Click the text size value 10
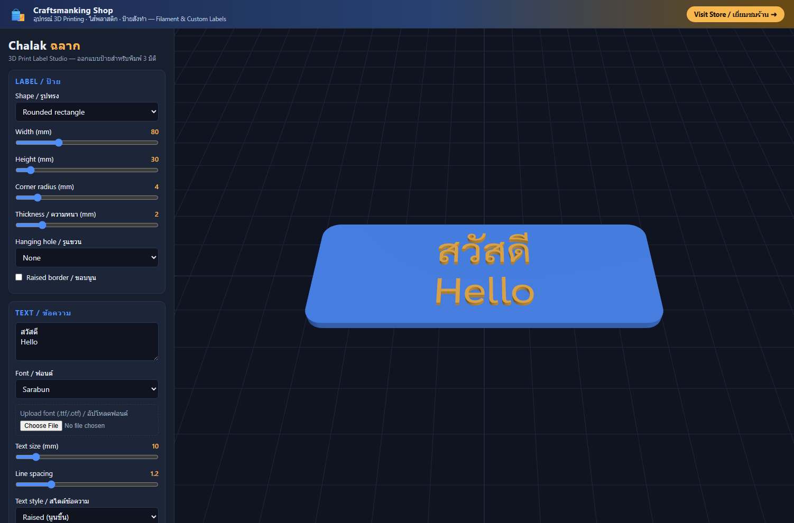Screen dimensions: 794x523 tap(155, 446)
